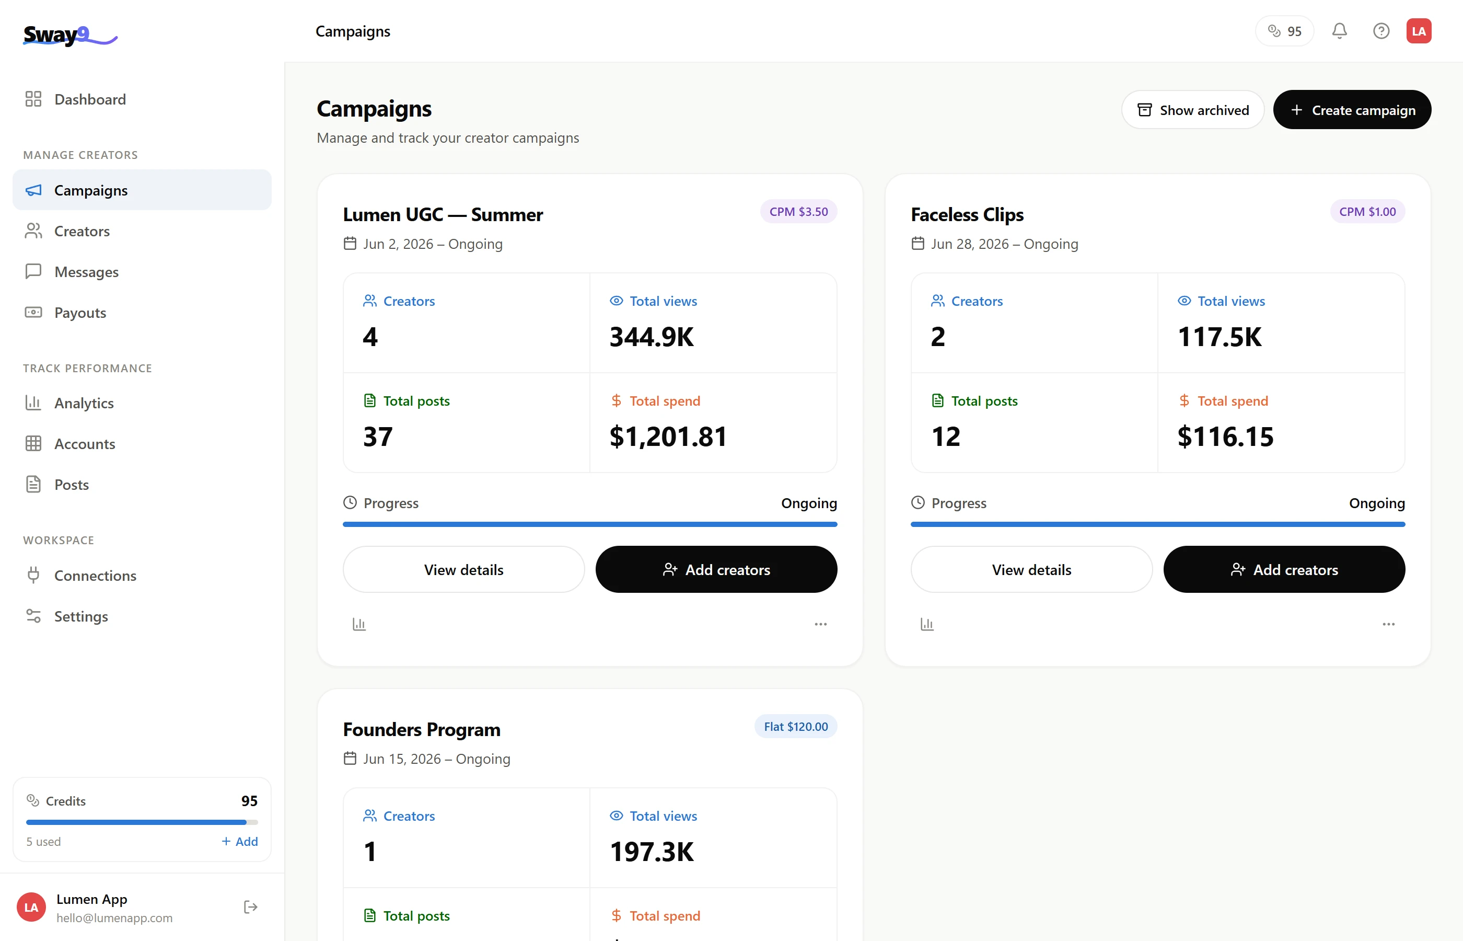View details of Lumen UGC — Summer
Viewport: 1463px width, 941px height.
(x=463, y=569)
